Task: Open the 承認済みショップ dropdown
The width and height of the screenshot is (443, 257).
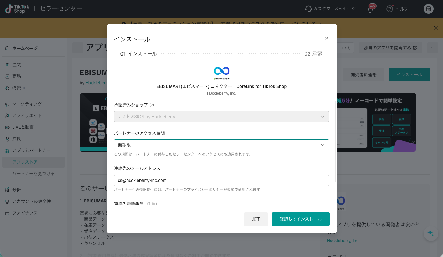Action: 222,117
